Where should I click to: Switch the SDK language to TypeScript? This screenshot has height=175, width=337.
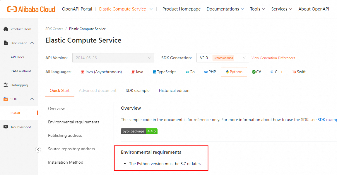[164, 72]
